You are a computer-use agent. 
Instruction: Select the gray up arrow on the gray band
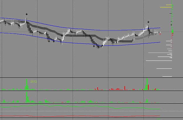(x=134, y=39)
